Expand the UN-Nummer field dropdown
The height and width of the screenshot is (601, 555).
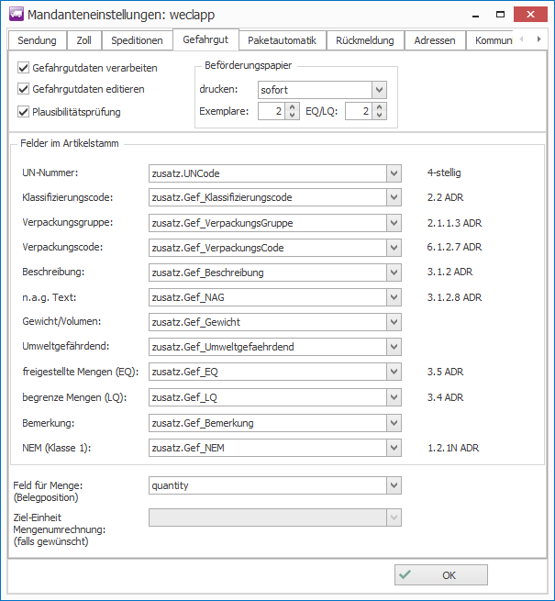point(394,173)
